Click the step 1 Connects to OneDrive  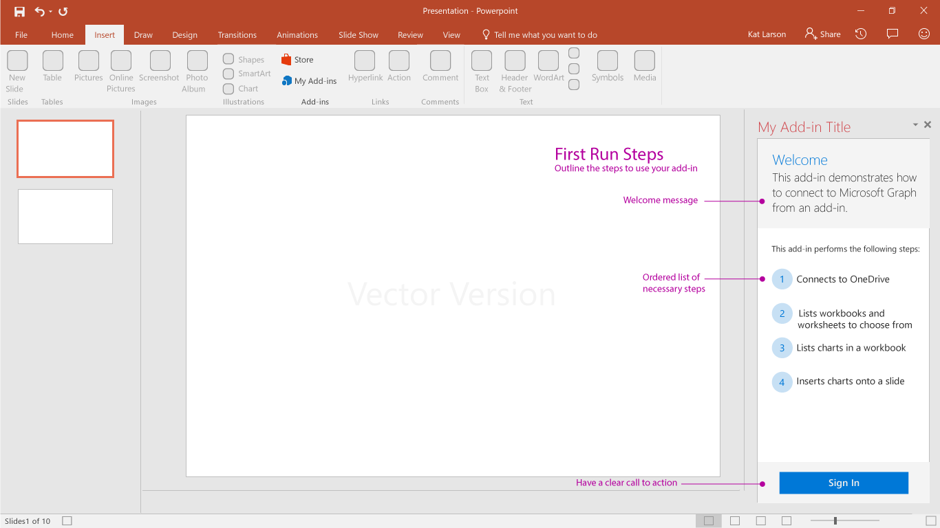point(831,279)
